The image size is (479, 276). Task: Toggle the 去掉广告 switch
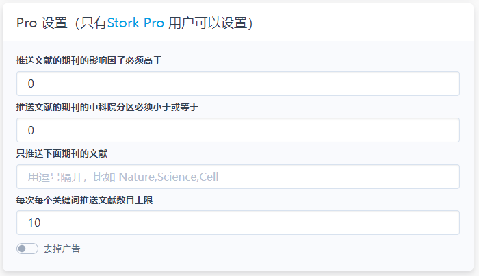click(x=27, y=249)
